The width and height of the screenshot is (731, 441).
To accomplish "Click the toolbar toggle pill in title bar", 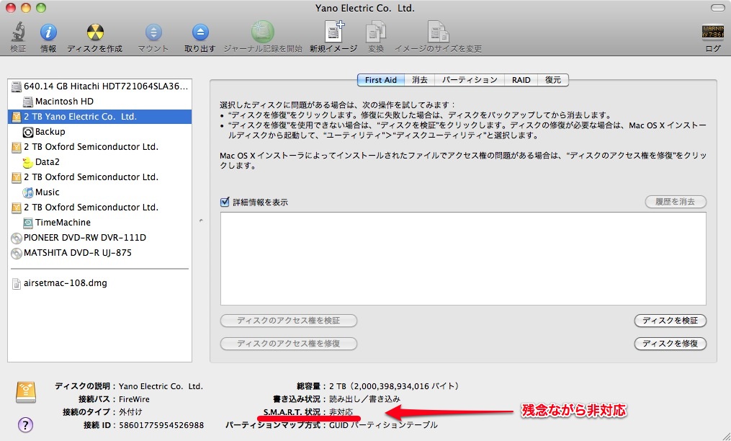I will coord(717,8).
